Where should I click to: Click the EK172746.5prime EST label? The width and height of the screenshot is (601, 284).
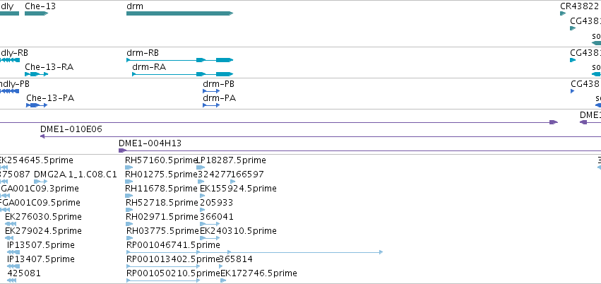(258, 273)
